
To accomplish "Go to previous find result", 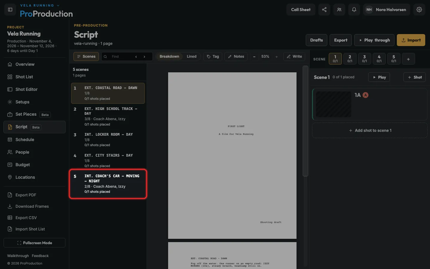I will tap(136, 56).
